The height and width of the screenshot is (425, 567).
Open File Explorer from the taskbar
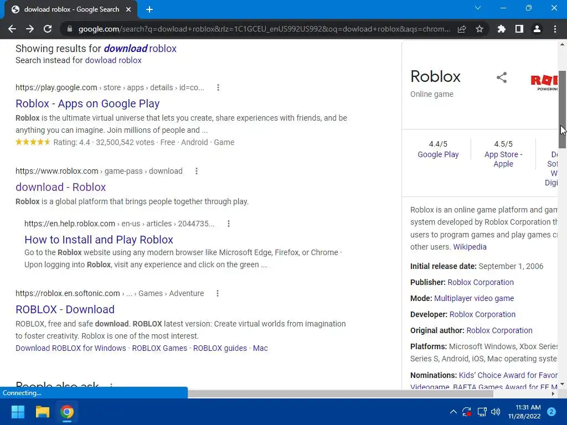(x=42, y=412)
